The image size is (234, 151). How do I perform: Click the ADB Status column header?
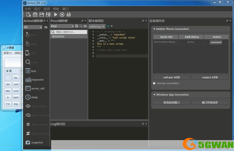(x=192, y=37)
